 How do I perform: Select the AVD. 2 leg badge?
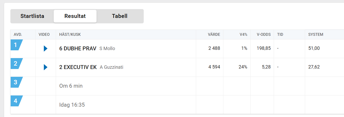click(x=16, y=64)
